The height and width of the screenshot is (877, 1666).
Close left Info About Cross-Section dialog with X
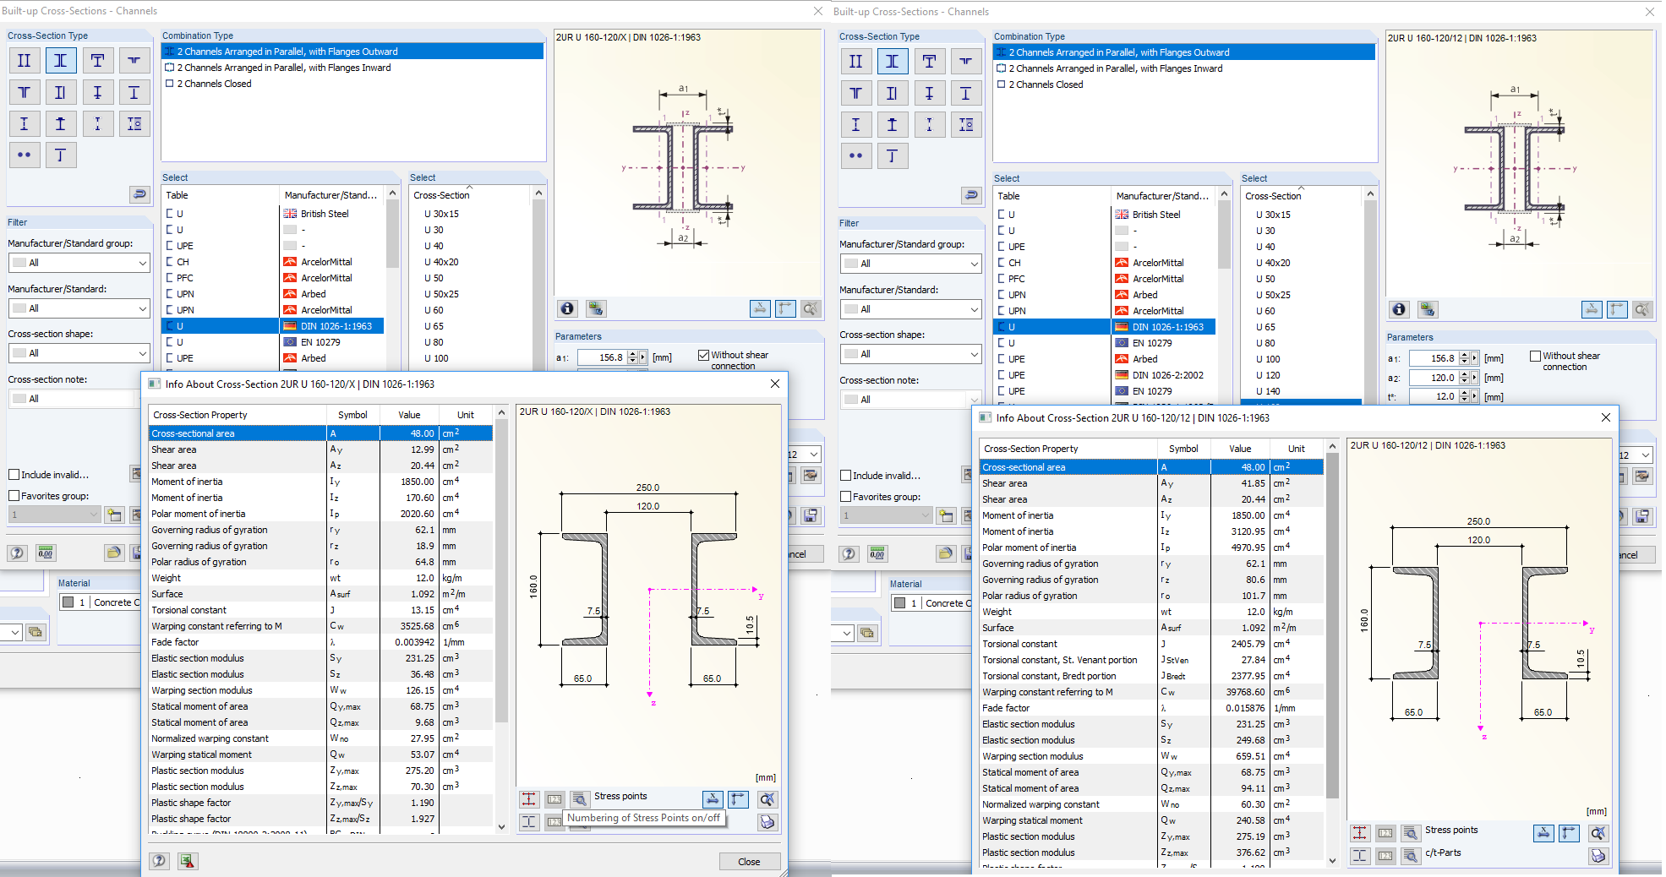pyautogui.click(x=775, y=384)
